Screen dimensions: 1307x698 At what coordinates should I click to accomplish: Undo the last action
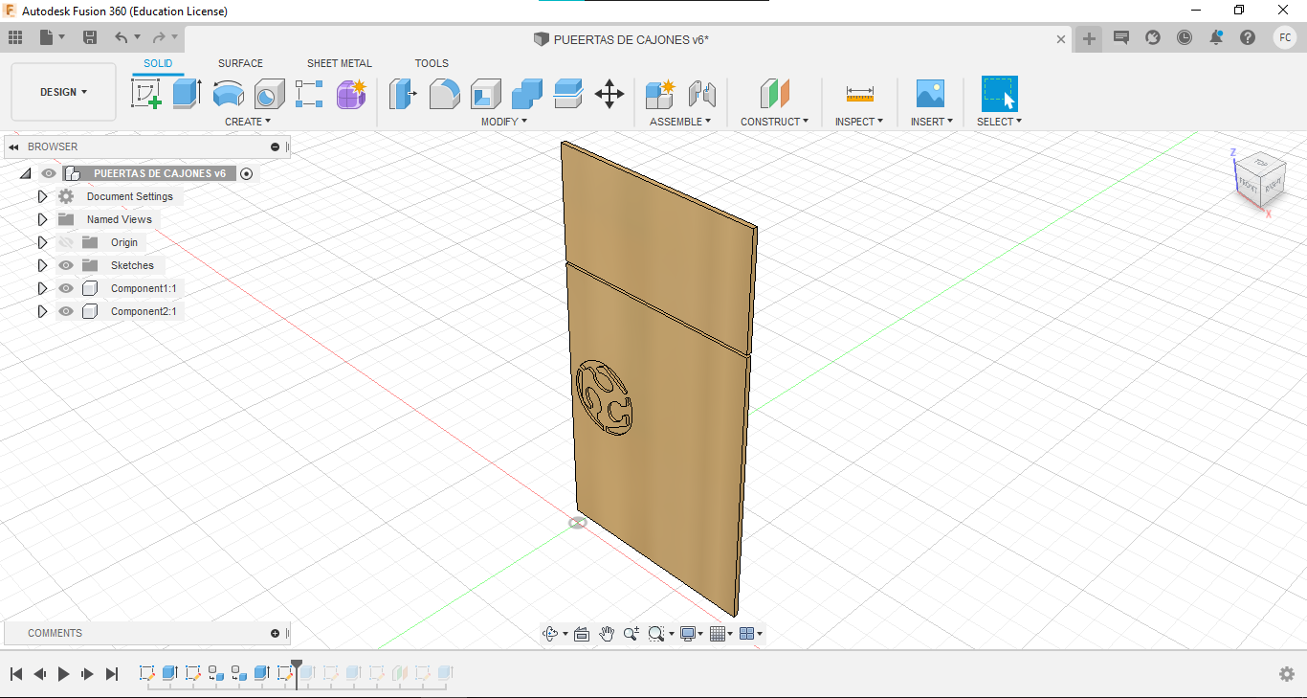[121, 37]
